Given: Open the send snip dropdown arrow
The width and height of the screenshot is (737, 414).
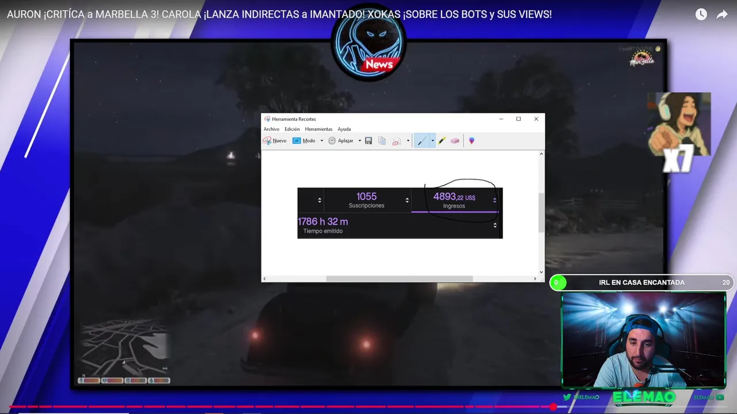Looking at the screenshot, I should 408,141.
